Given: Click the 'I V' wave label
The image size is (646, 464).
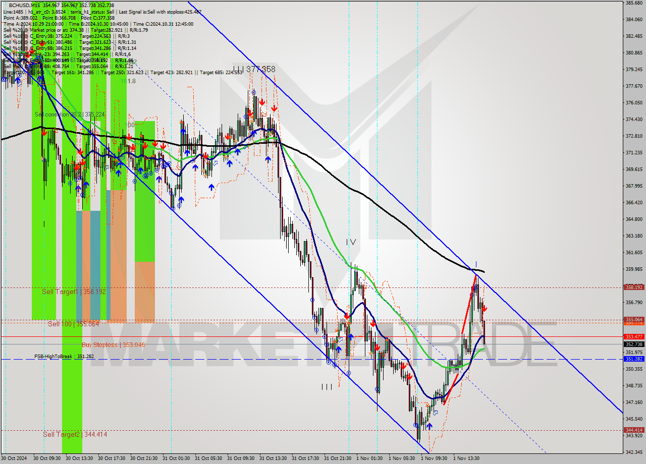Looking at the screenshot, I should 351,242.
